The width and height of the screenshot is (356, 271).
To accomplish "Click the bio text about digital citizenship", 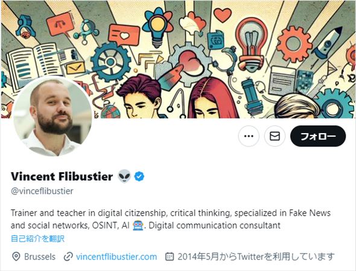I will 171,219.
